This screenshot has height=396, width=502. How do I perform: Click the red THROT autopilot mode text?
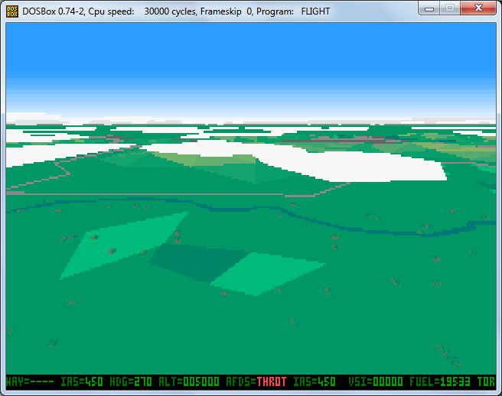272,381
